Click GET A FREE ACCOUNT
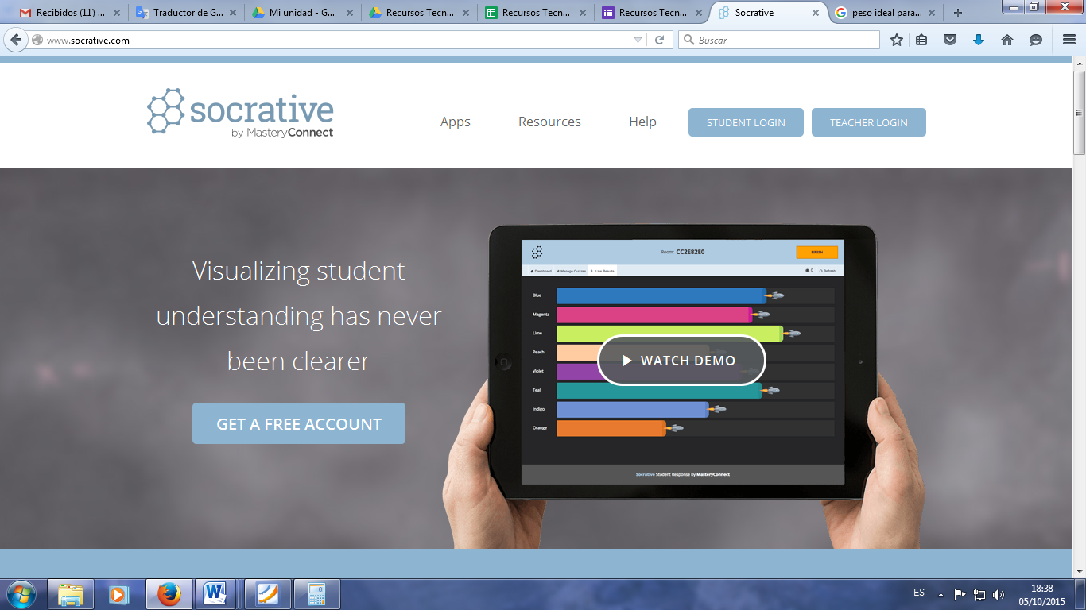This screenshot has width=1086, height=610. [299, 423]
